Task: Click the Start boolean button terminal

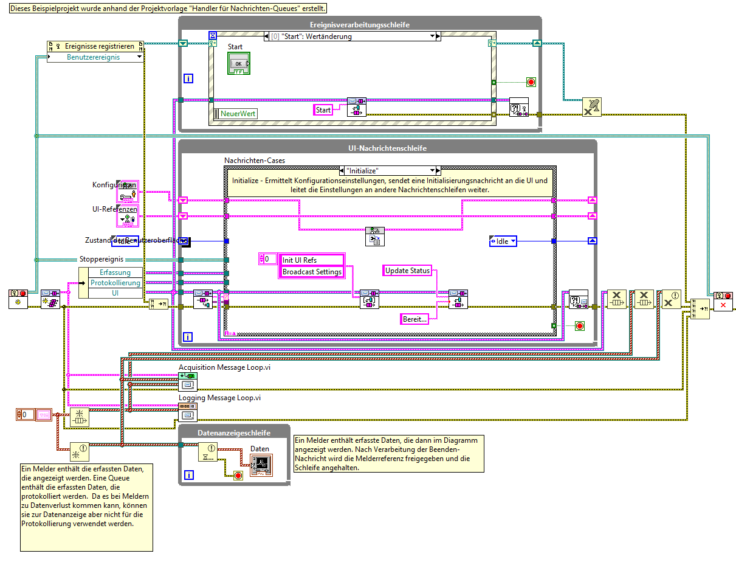Action: (238, 64)
